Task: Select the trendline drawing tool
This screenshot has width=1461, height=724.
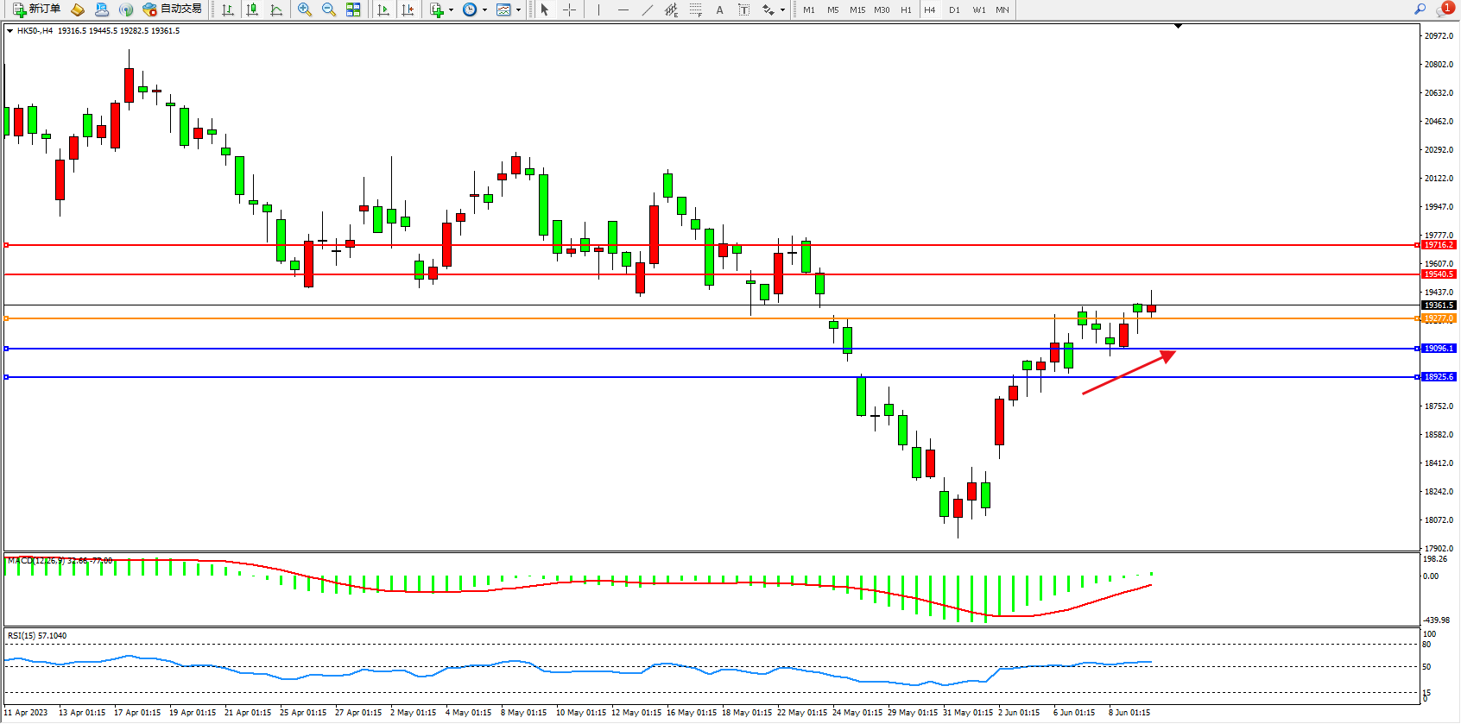Action: click(x=648, y=9)
